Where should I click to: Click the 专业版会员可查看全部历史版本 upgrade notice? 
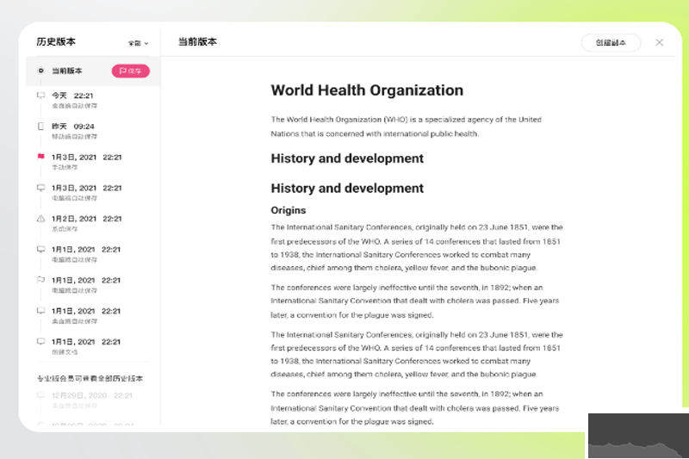[x=90, y=378]
